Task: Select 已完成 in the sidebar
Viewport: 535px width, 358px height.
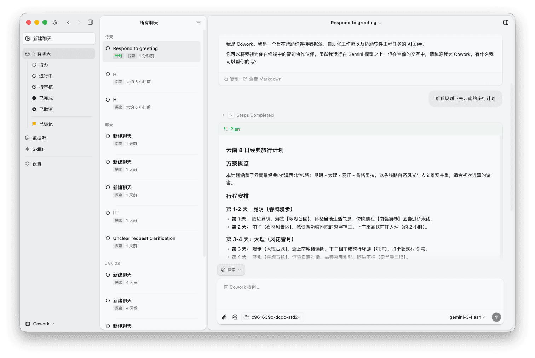Action: tap(45, 98)
